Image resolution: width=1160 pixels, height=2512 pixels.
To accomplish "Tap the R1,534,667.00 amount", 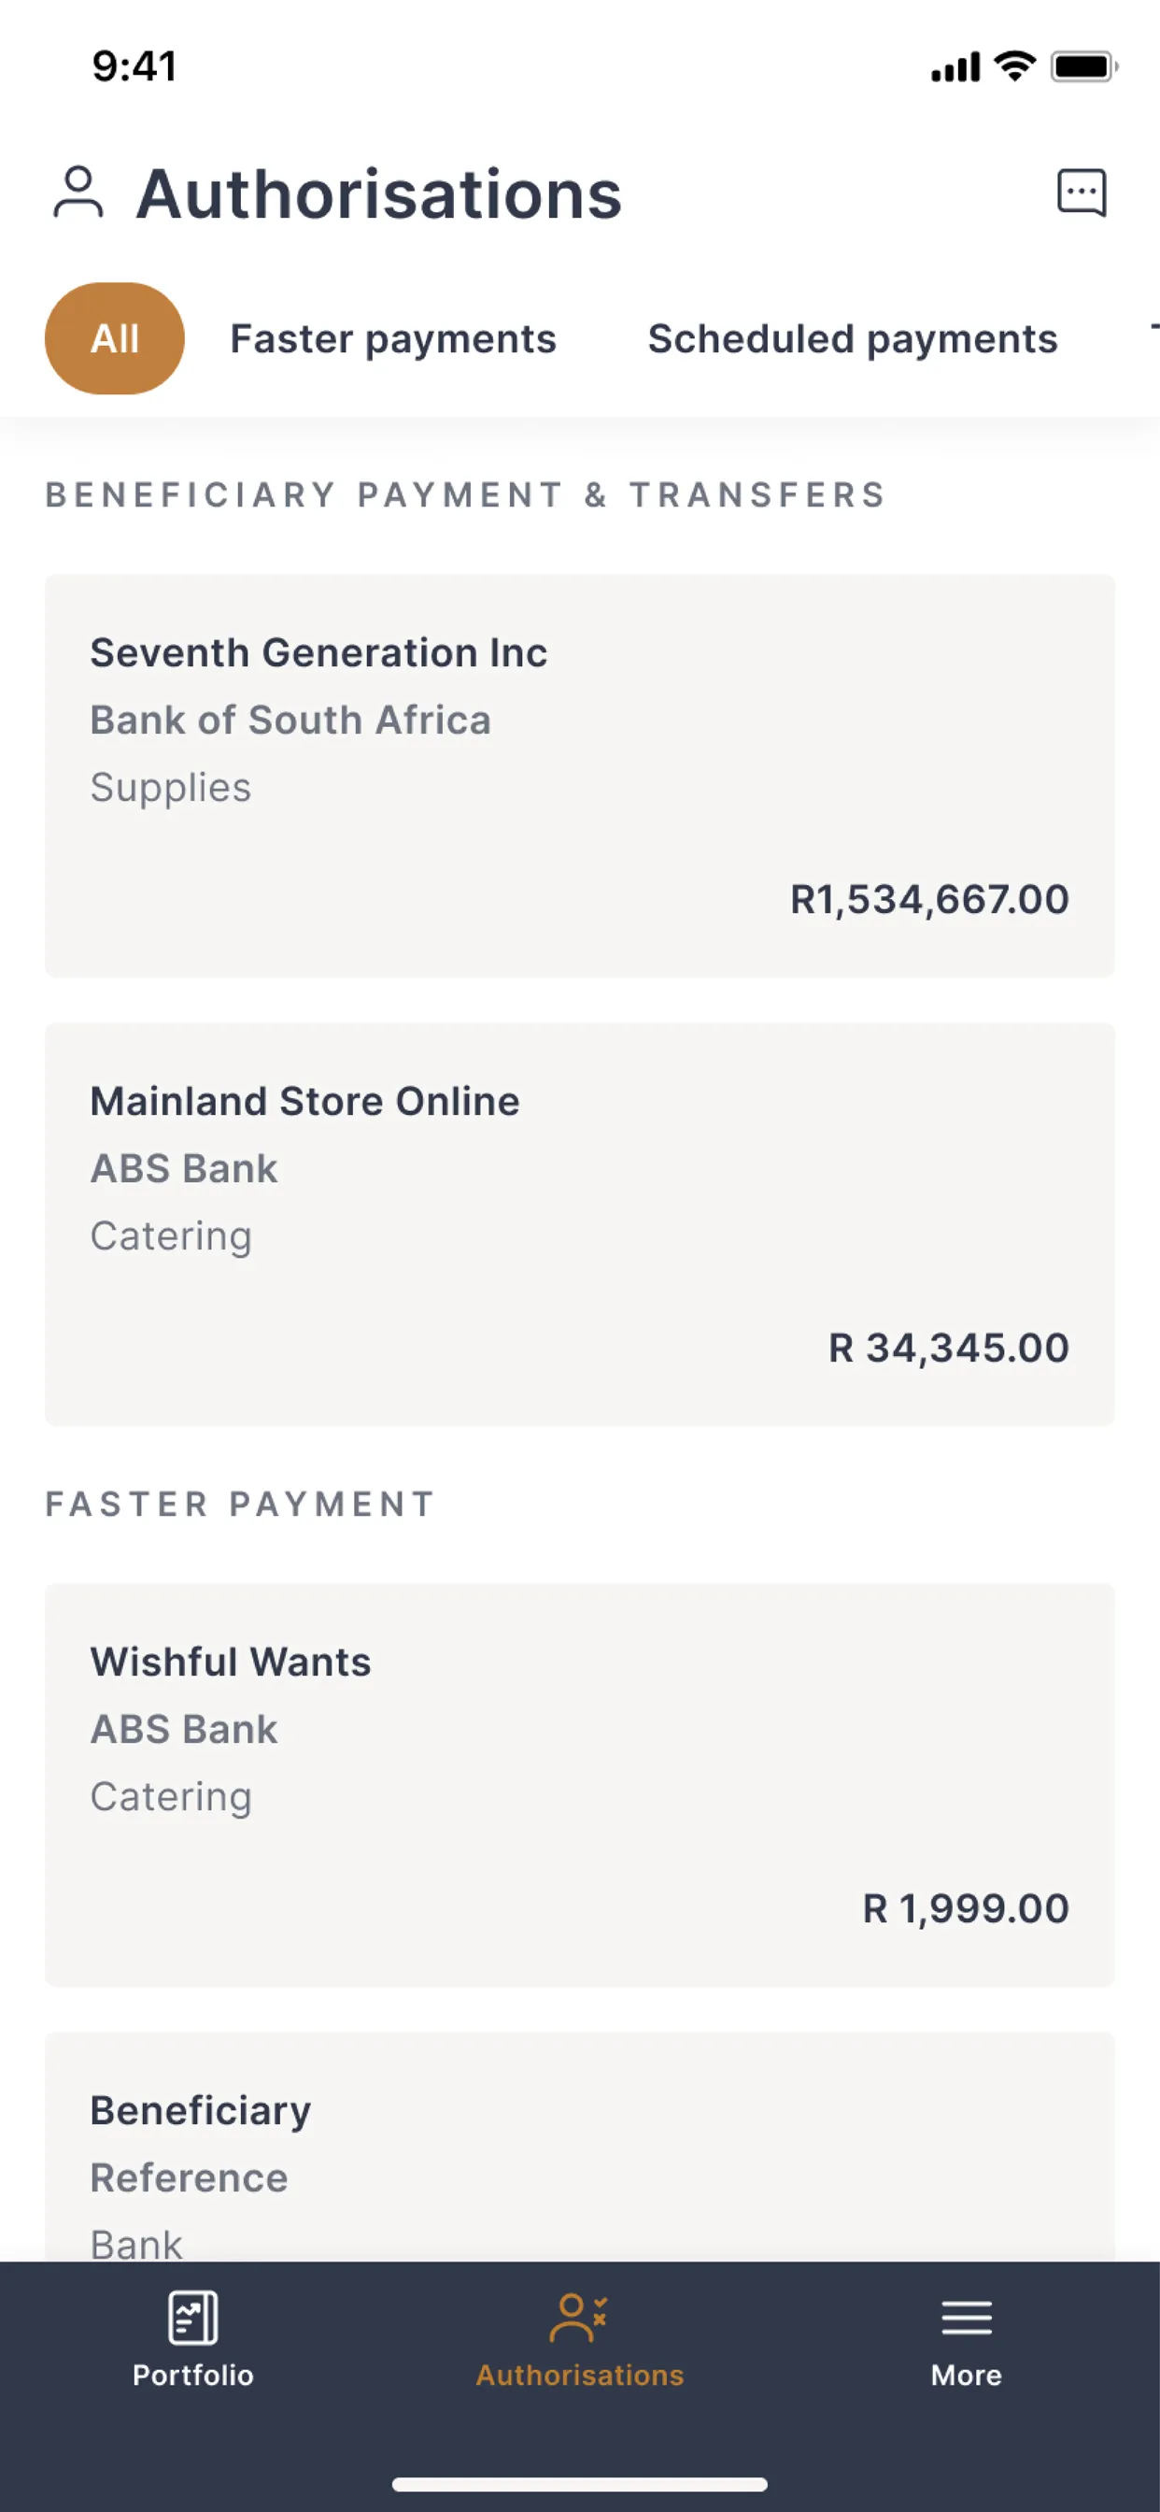I will point(929,899).
